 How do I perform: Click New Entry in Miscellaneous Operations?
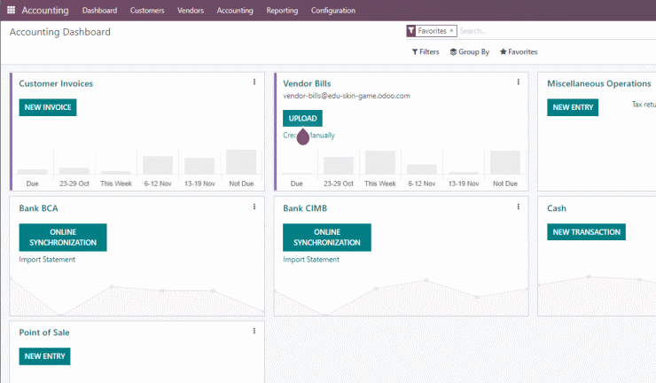[573, 107]
